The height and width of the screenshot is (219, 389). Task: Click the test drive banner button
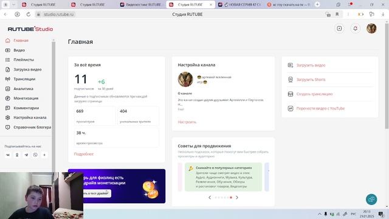tap(97, 193)
